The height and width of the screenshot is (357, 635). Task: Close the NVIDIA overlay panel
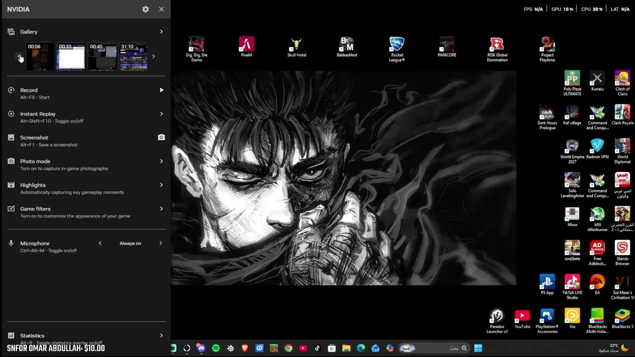(161, 9)
